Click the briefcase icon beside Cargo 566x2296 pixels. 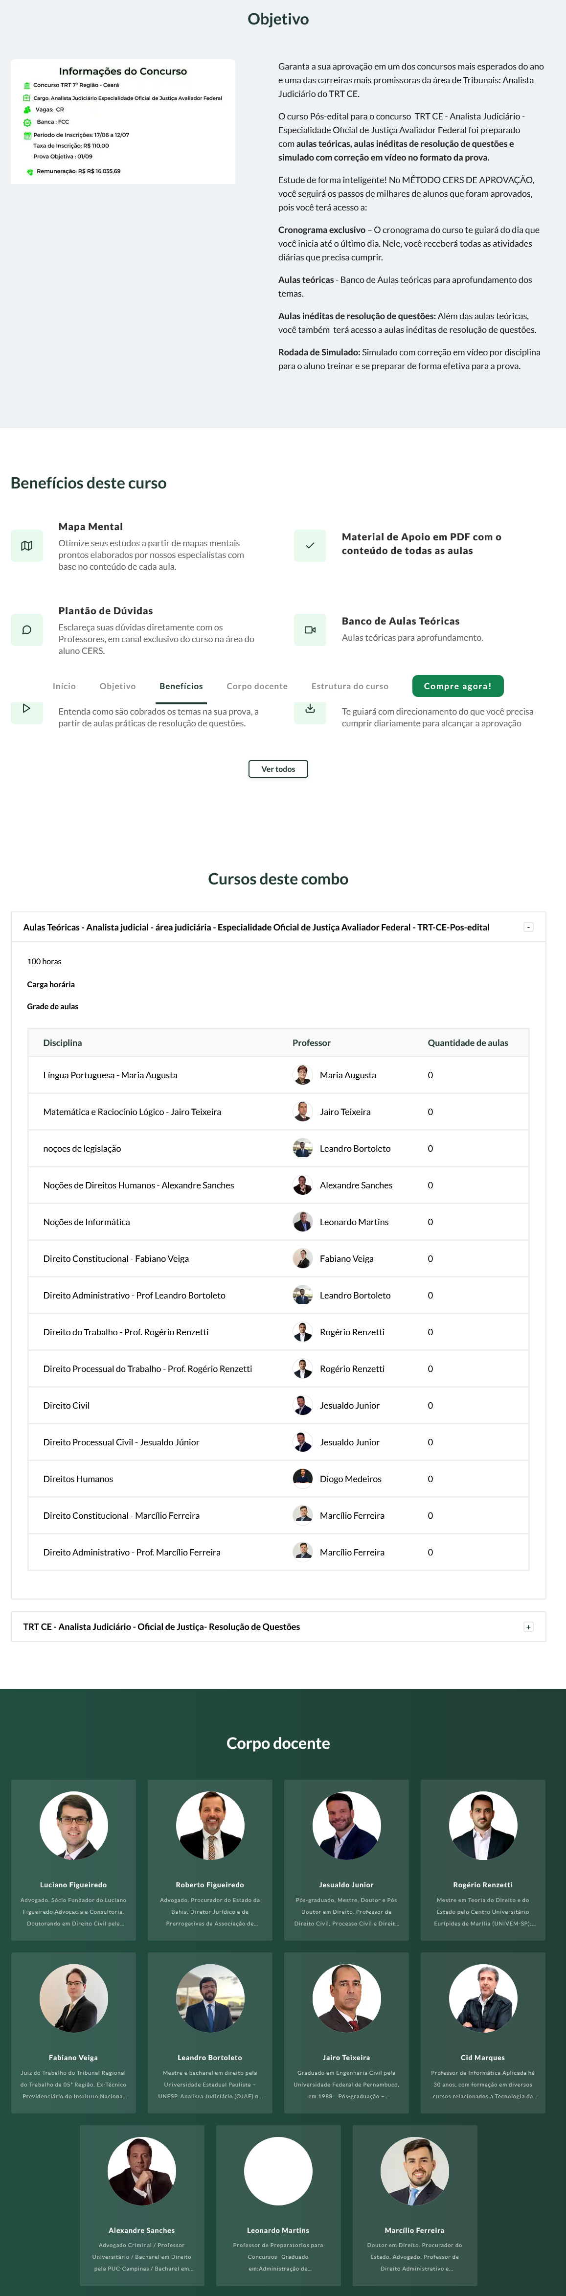(27, 98)
